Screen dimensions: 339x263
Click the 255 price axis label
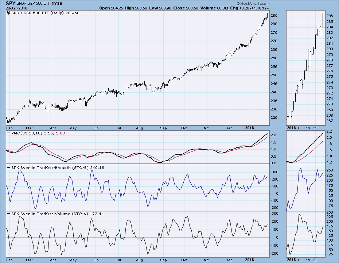274,66
